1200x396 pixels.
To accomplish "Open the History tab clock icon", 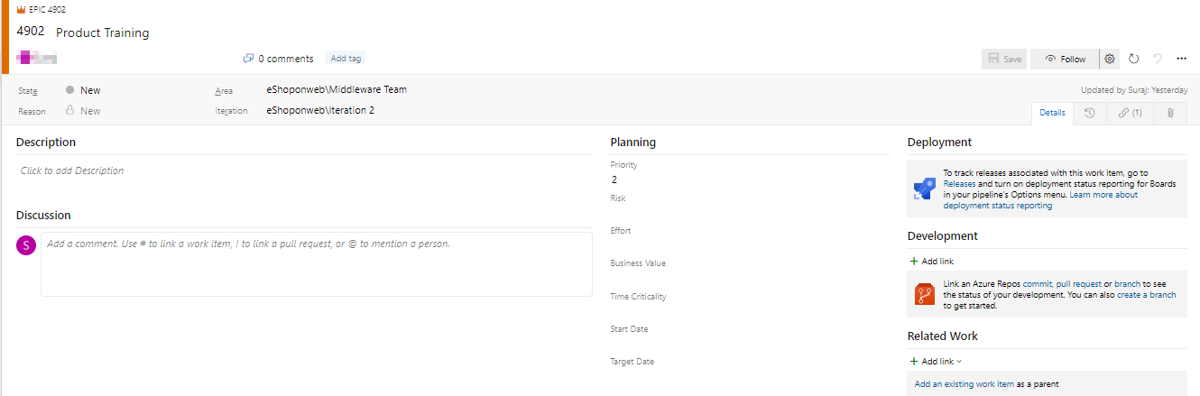I will click(1090, 114).
